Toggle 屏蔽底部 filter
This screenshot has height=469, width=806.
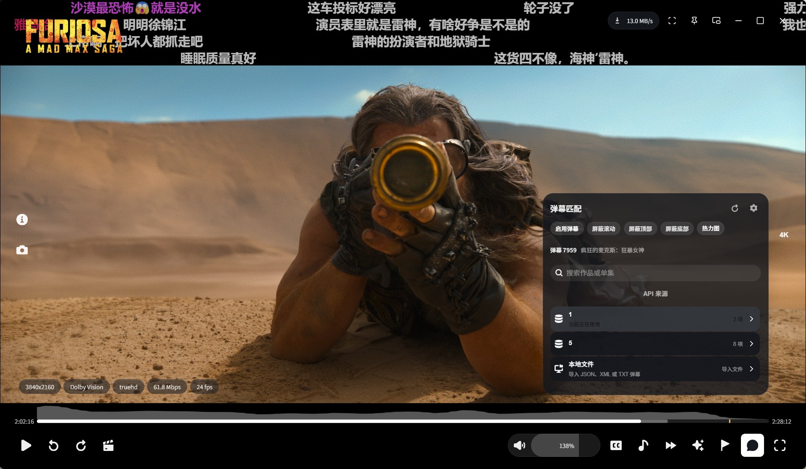pyautogui.click(x=677, y=229)
